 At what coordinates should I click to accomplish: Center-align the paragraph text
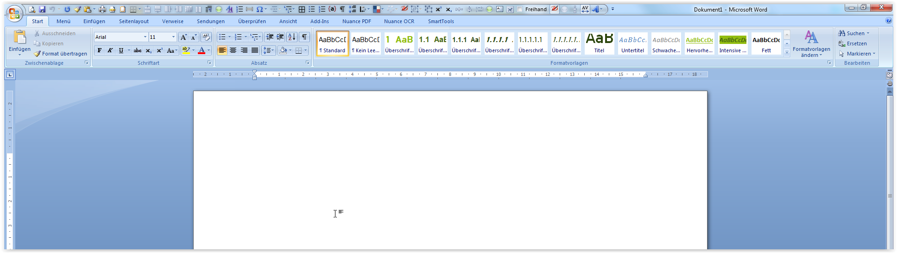[x=233, y=50]
